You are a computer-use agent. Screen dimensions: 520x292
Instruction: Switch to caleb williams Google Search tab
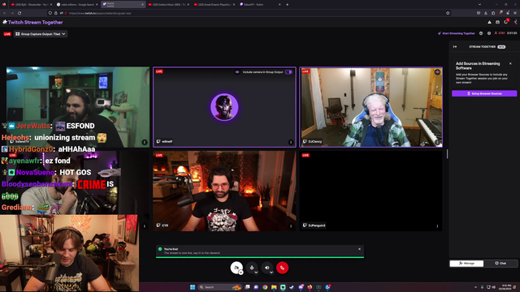77,4
